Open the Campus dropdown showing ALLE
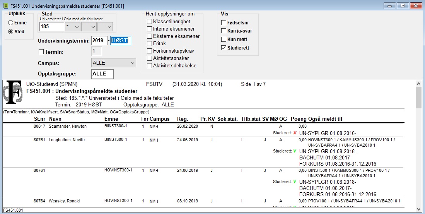The height and width of the screenshot is (214, 425). (x=114, y=63)
